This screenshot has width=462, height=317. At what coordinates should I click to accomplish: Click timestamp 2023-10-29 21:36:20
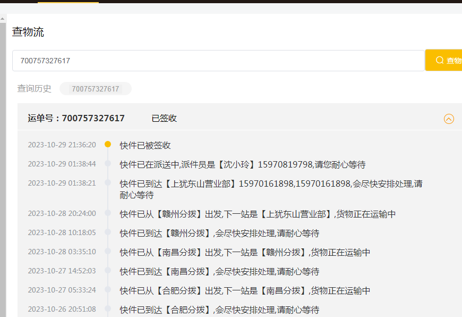[x=62, y=145]
